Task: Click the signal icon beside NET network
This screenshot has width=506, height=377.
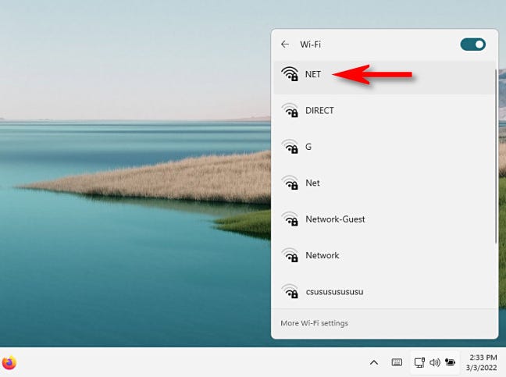Action: tap(290, 74)
